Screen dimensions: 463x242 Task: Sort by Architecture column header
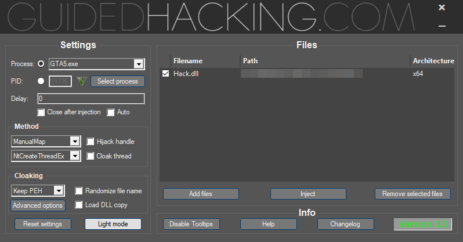tap(433, 61)
